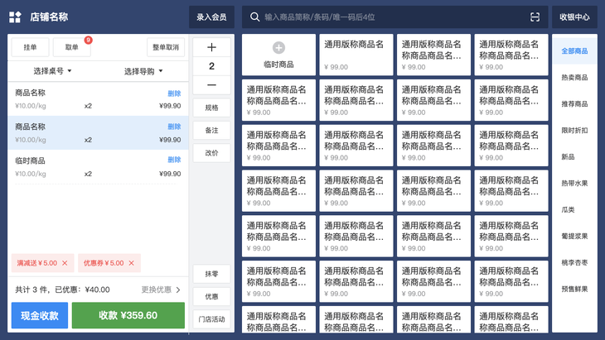Delete the 临时商品 cart item
The height and width of the screenshot is (340, 605).
tap(174, 160)
